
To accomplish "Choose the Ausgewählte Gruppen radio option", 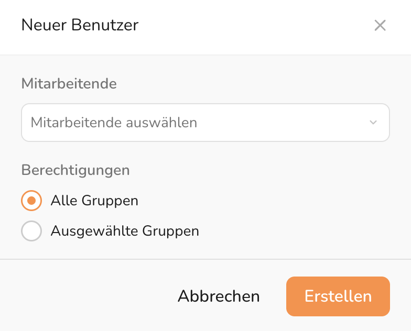I will pyautogui.click(x=31, y=231).
